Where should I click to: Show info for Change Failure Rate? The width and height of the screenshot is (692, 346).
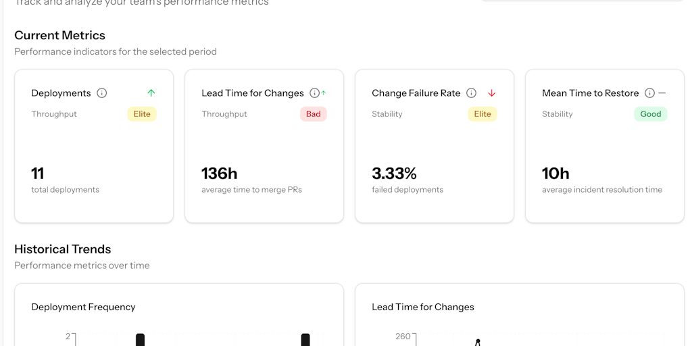tap(472, 93)
